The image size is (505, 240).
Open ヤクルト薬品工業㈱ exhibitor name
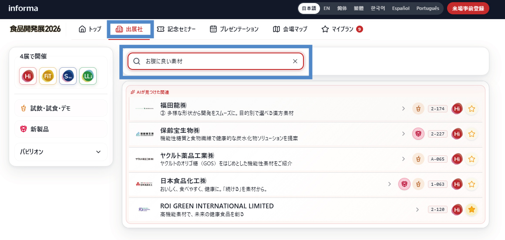pos(187,156)
